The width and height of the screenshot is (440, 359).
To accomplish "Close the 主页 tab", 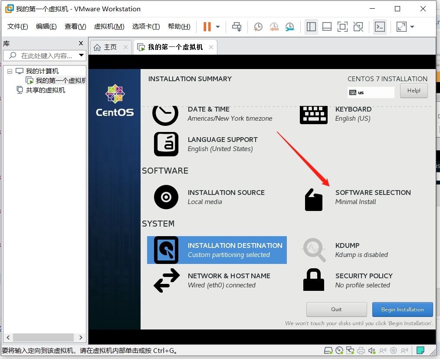I will point(125,47).
